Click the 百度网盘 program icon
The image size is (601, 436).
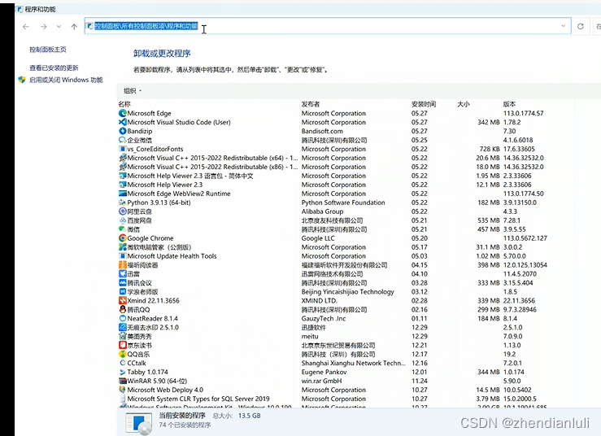(122, 220)
